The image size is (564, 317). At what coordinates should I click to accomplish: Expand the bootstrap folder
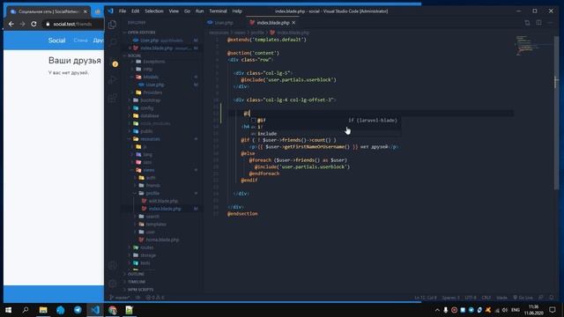150,100
